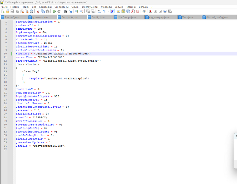The image size is (237, 184).
Task: Switch to the Backpacks.json tab
Action: pyautogui.click(x=72, y=17)
